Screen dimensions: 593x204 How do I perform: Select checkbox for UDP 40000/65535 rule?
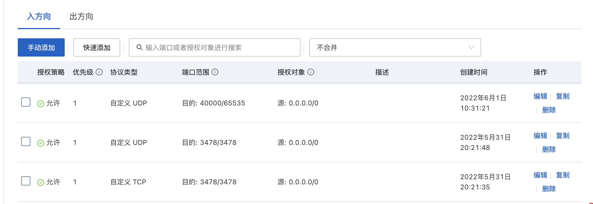[x=26, y=102]
